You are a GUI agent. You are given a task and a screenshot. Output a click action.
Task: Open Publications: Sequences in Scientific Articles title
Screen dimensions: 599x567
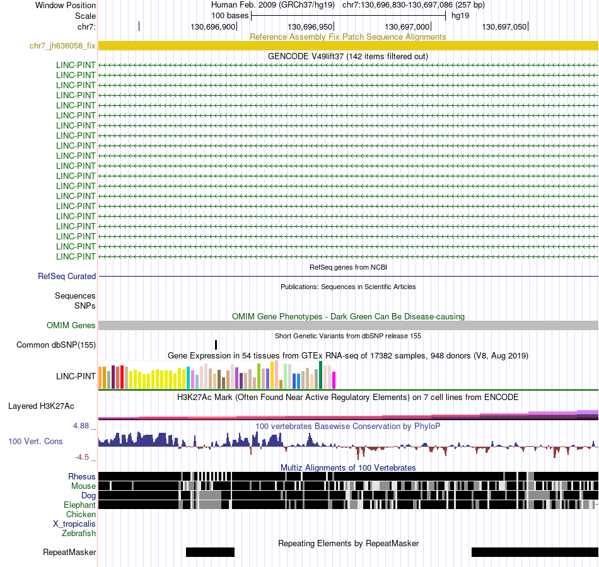point(348,287)
